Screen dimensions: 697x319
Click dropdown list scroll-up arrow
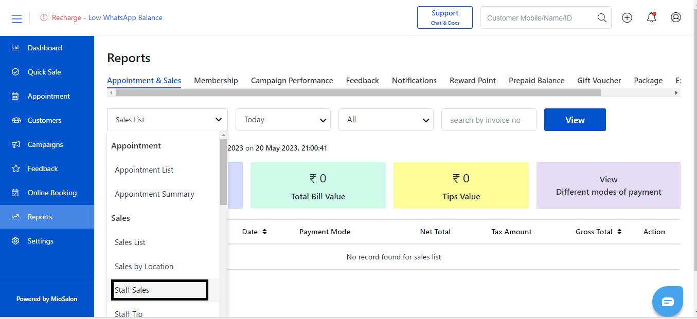point(223,135)
